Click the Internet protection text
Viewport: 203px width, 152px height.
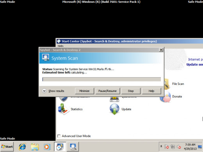coord(196,60)
